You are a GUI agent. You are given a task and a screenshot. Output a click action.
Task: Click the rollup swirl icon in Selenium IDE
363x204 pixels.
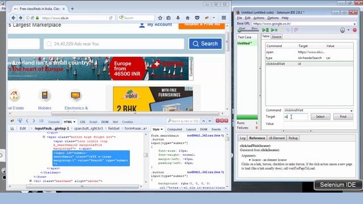tap(296, 30)
